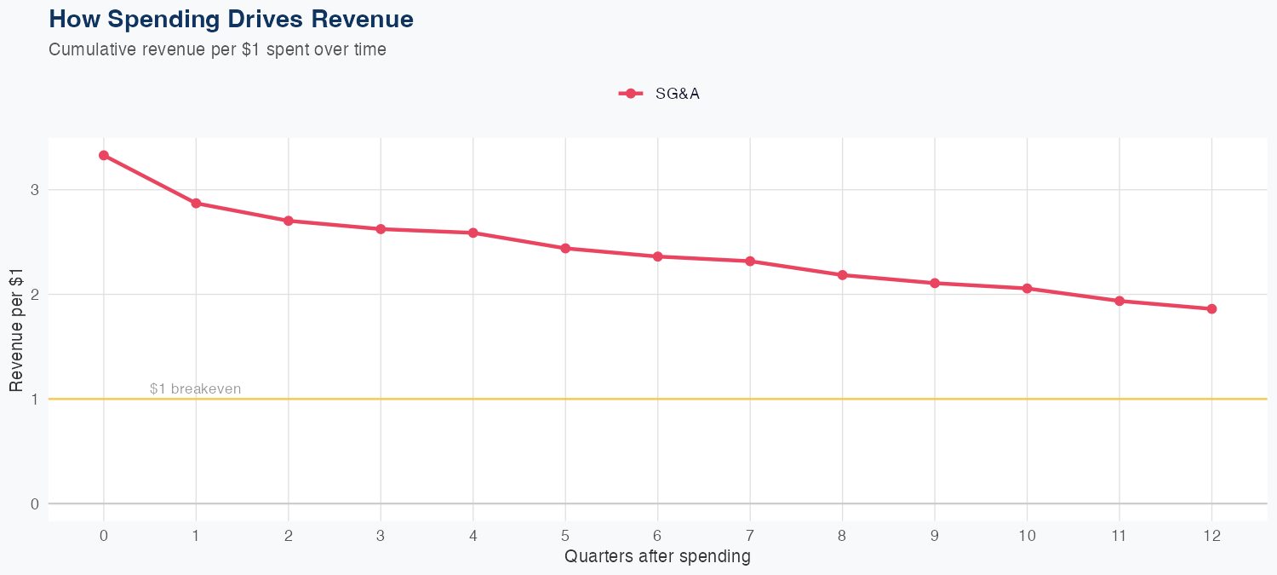The width and height of the screenshot is (1277, 575).
Task: Select the "Quarters after spending" axis title
Action: tap(658, 557)
